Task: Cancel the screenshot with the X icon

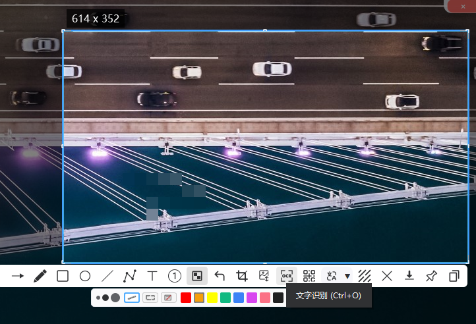Action: click(x=387, y=276)
